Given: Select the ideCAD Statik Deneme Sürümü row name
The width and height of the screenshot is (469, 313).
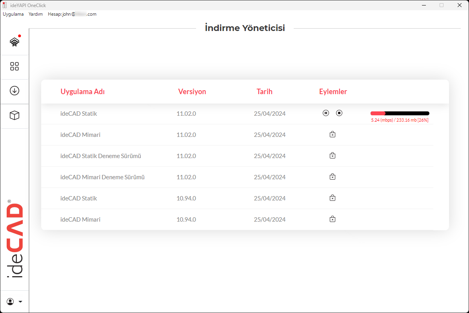Looking at the screenshot, I should [101, 156].
